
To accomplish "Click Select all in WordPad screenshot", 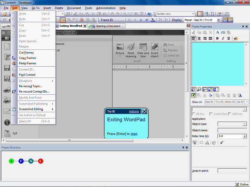I will pos(171,55).
